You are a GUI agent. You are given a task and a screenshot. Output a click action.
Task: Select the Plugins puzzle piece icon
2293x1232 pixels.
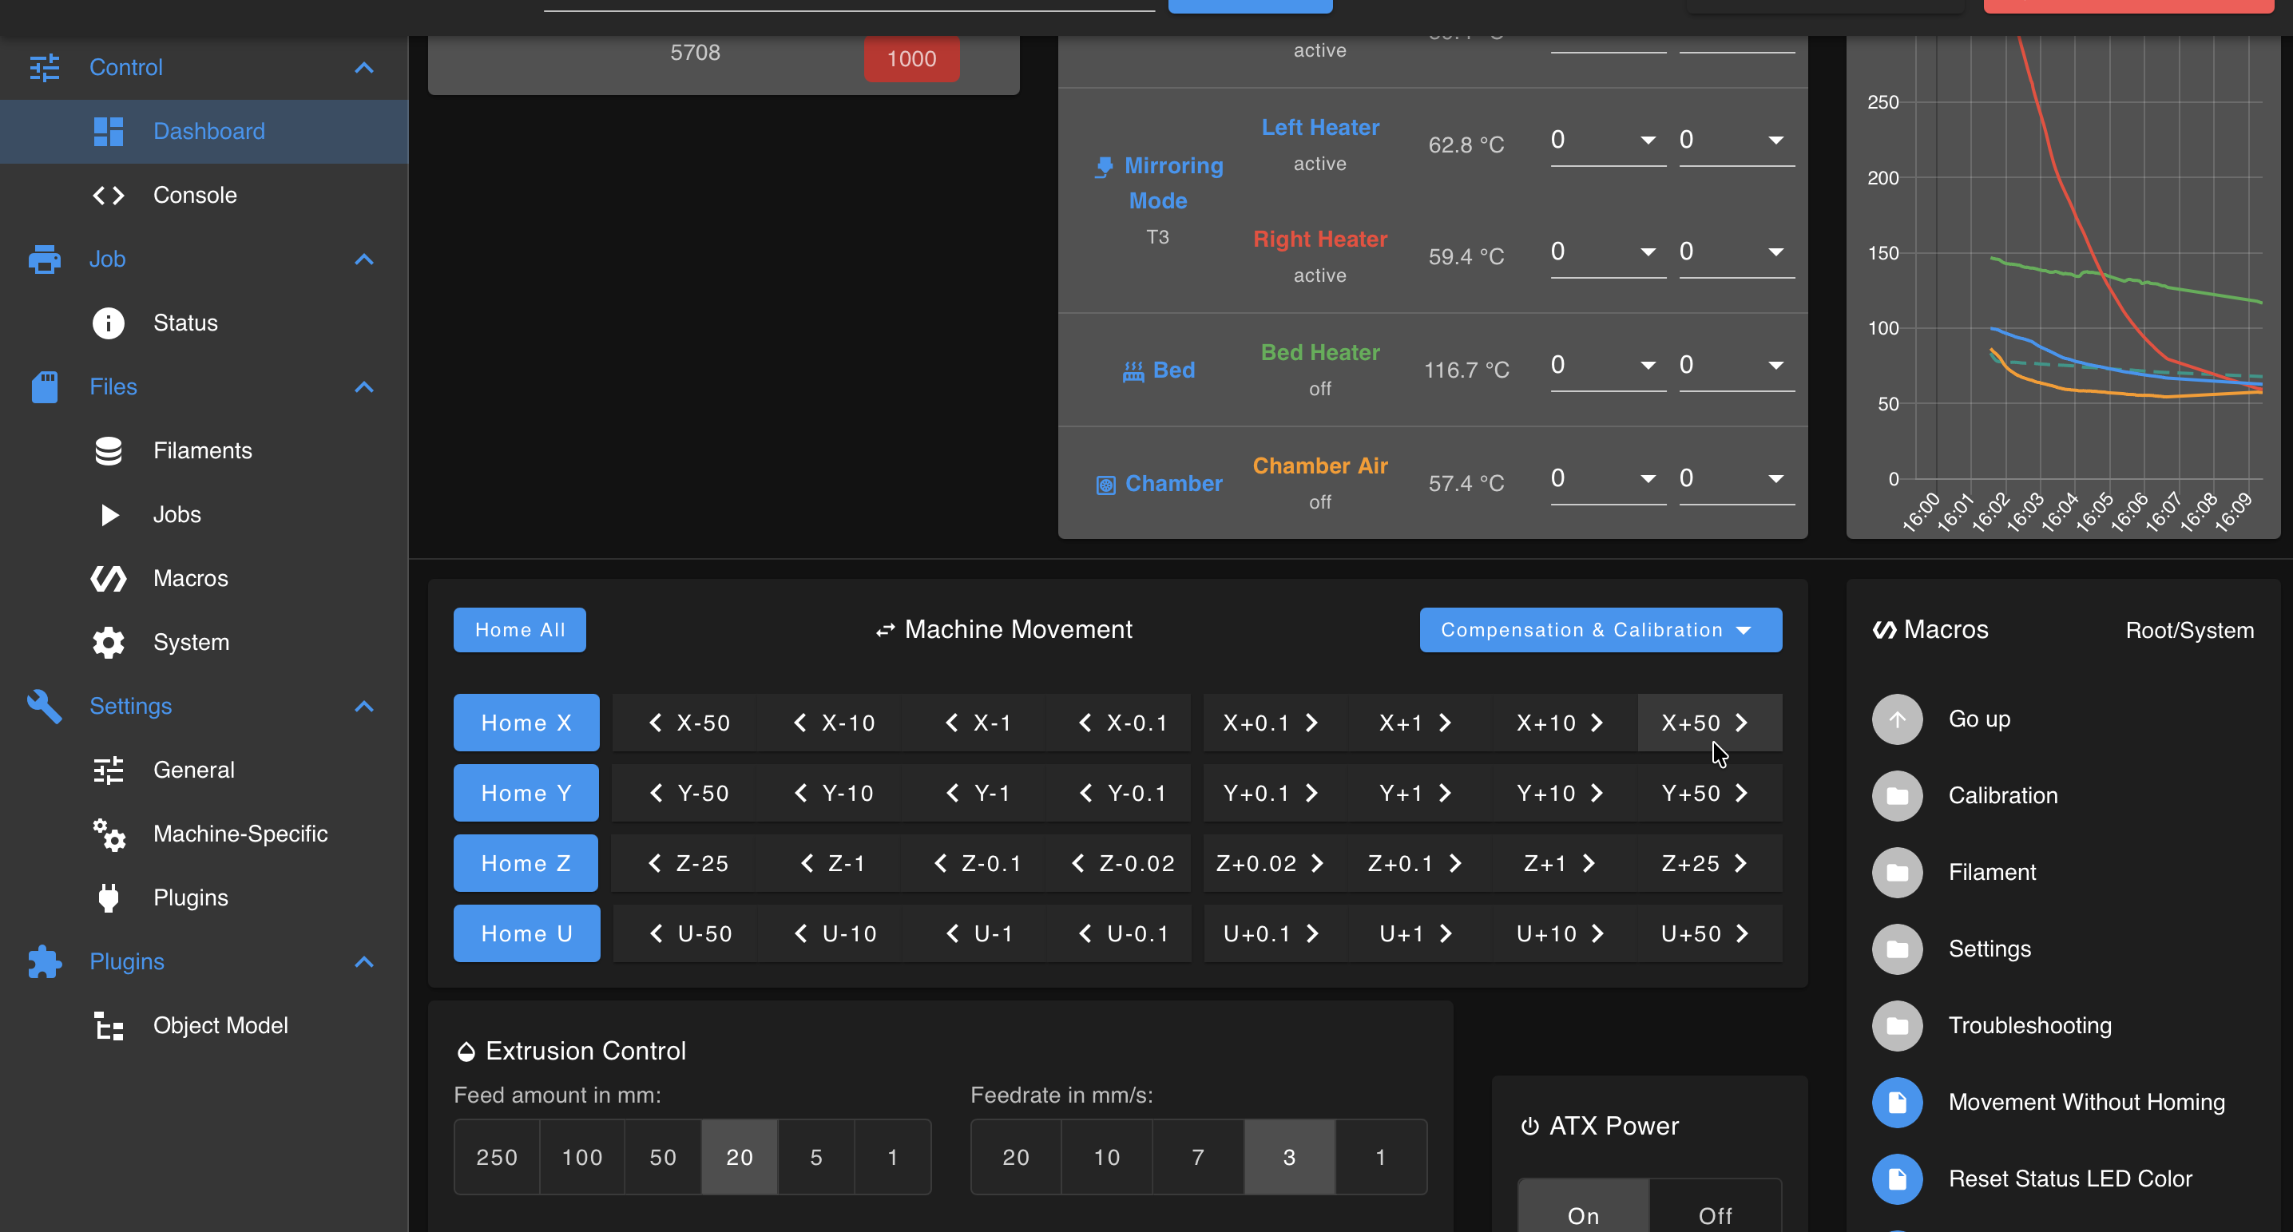point(45,961)
